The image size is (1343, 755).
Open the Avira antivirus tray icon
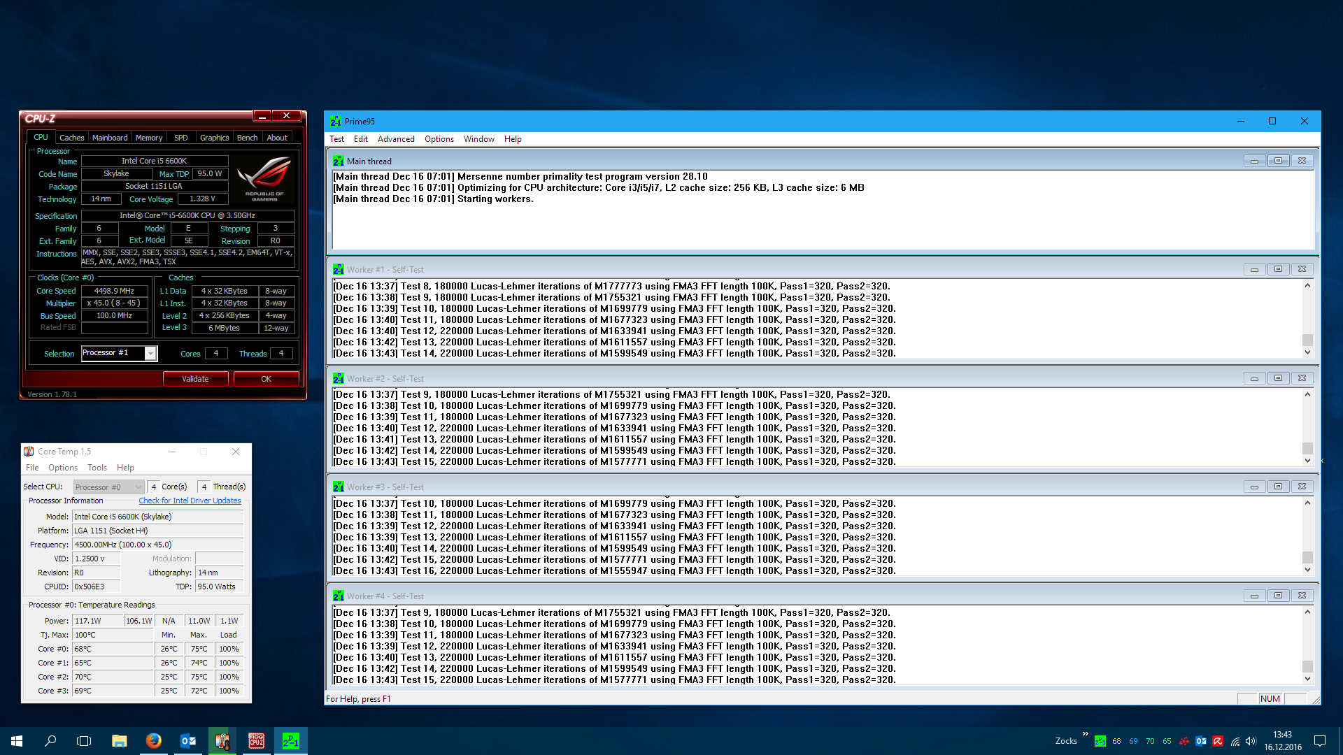1218,741
